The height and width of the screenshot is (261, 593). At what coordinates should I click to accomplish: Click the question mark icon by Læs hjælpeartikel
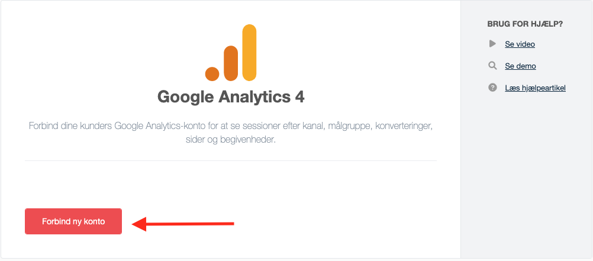[492, 88]
